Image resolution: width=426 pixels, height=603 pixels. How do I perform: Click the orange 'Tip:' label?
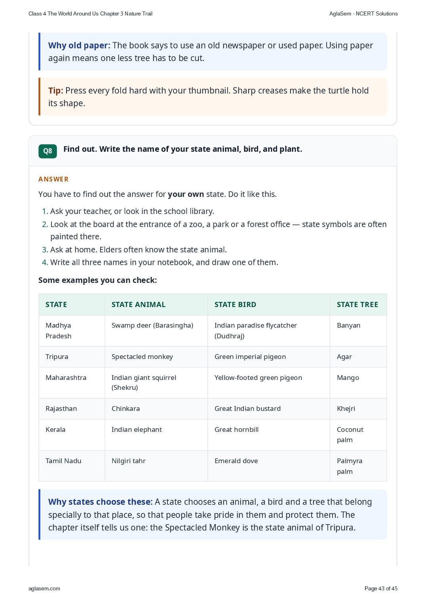point(56,90)
